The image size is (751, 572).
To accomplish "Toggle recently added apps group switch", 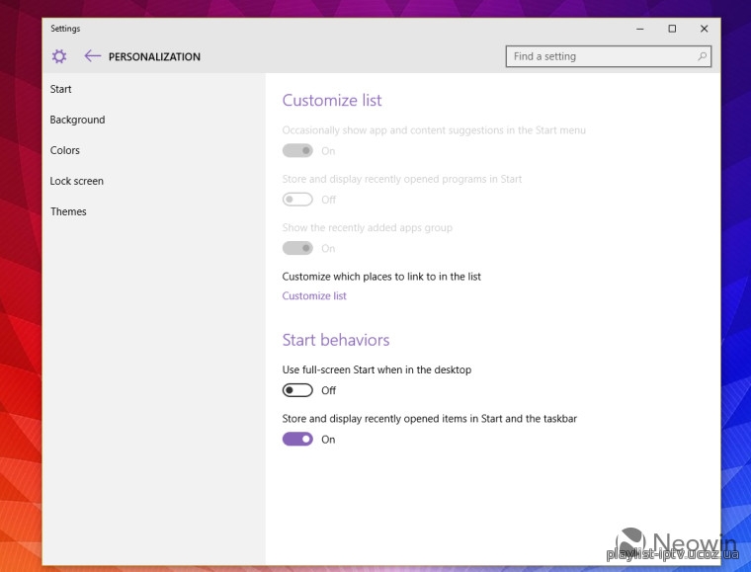I will [x=297, y=248].
